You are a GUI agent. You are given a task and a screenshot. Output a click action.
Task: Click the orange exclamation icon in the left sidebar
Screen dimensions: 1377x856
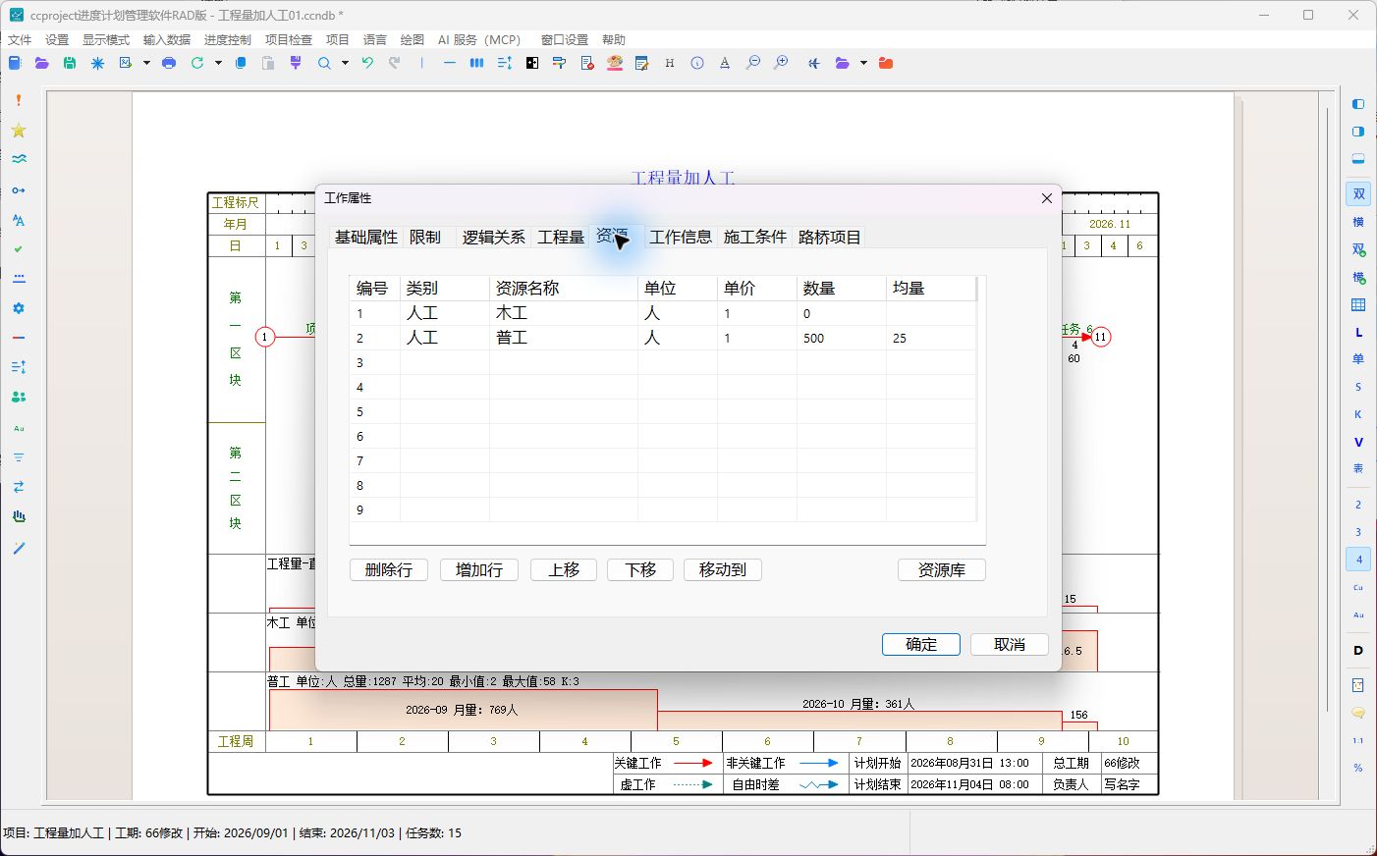pyautogui.click(x=19, y=100)
